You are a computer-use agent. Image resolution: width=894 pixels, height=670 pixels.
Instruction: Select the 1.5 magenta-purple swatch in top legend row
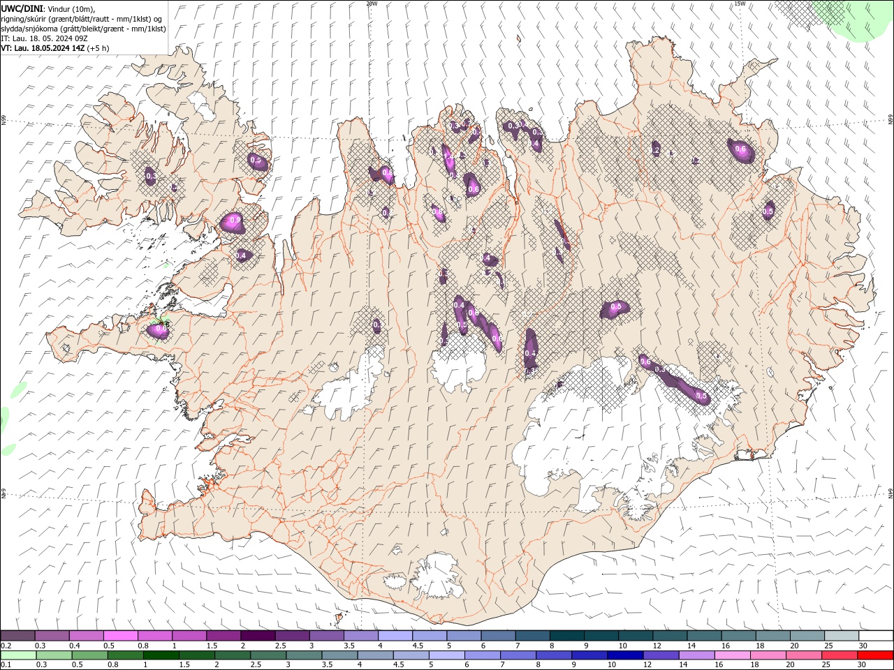tap(223, 636)
